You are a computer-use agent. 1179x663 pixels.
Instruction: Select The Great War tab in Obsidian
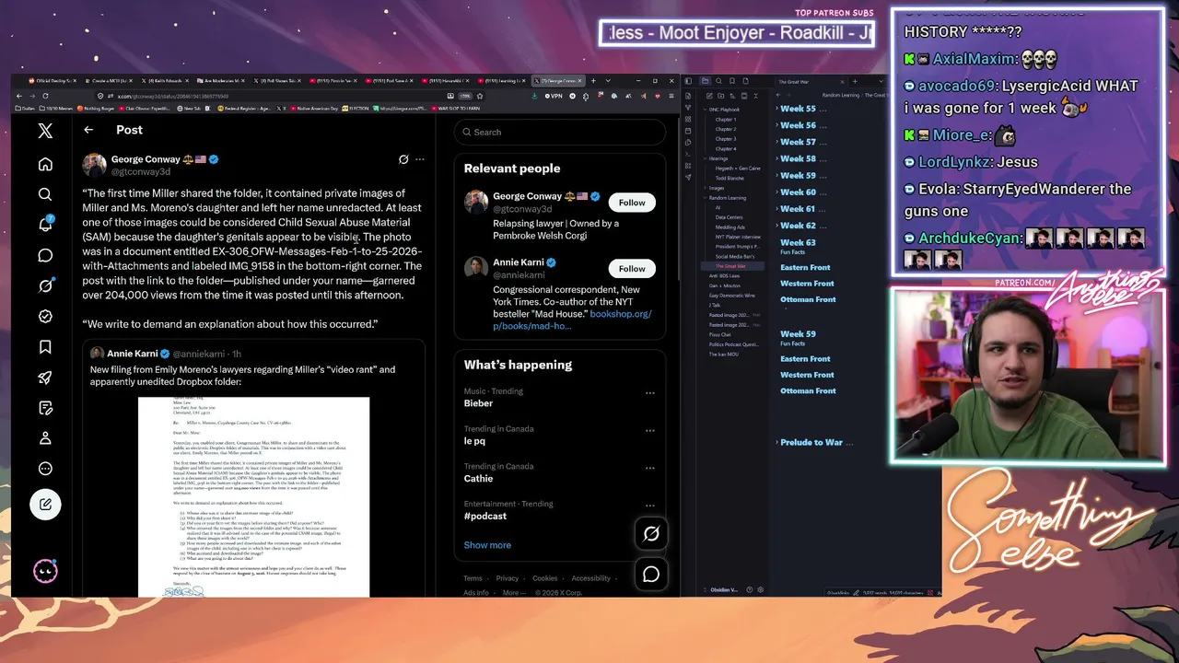[x=811, y=81]
